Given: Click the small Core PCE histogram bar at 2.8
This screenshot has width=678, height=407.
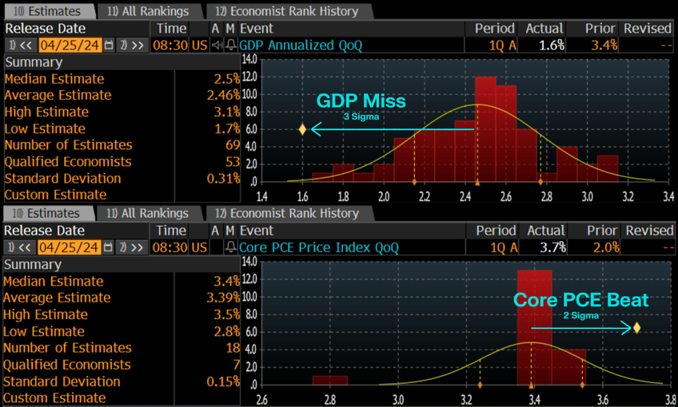Looking at the screenshot, I should (x=330, y=380).
